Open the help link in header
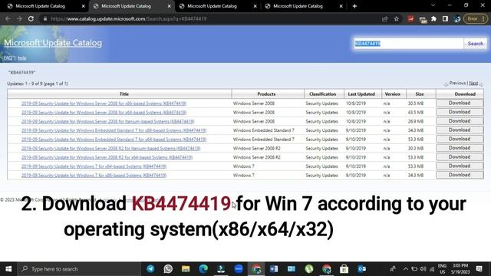 22,58
